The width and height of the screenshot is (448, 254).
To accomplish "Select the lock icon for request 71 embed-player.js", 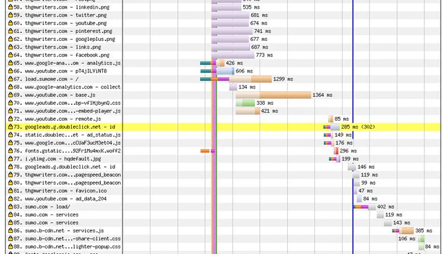I will 11,111.
